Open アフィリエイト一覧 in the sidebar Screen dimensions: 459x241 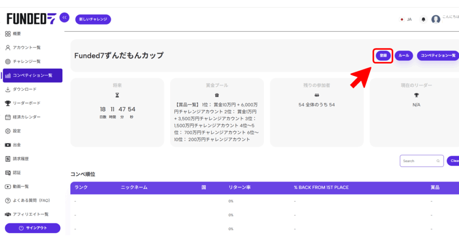[31, 215]
